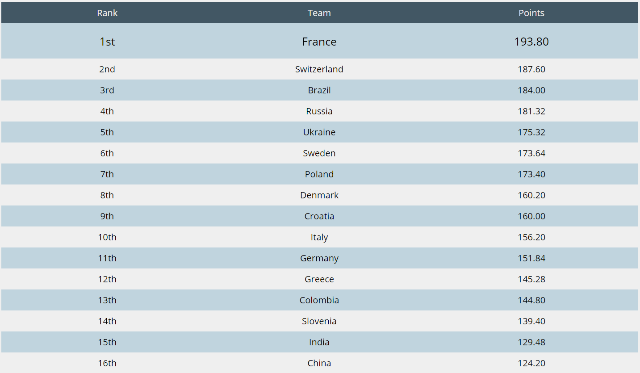This screenshot has height=373, width=640.
Task: Click Ukraine in the team column
Action: click(319, 132)
